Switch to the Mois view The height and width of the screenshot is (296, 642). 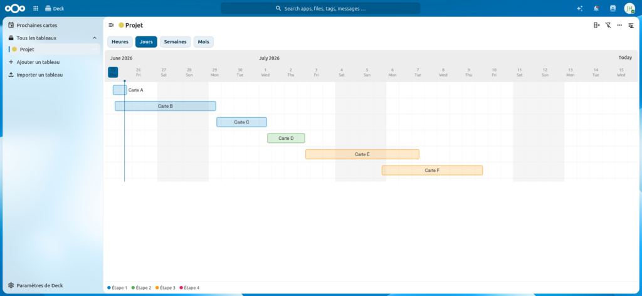tap(204, 42)
